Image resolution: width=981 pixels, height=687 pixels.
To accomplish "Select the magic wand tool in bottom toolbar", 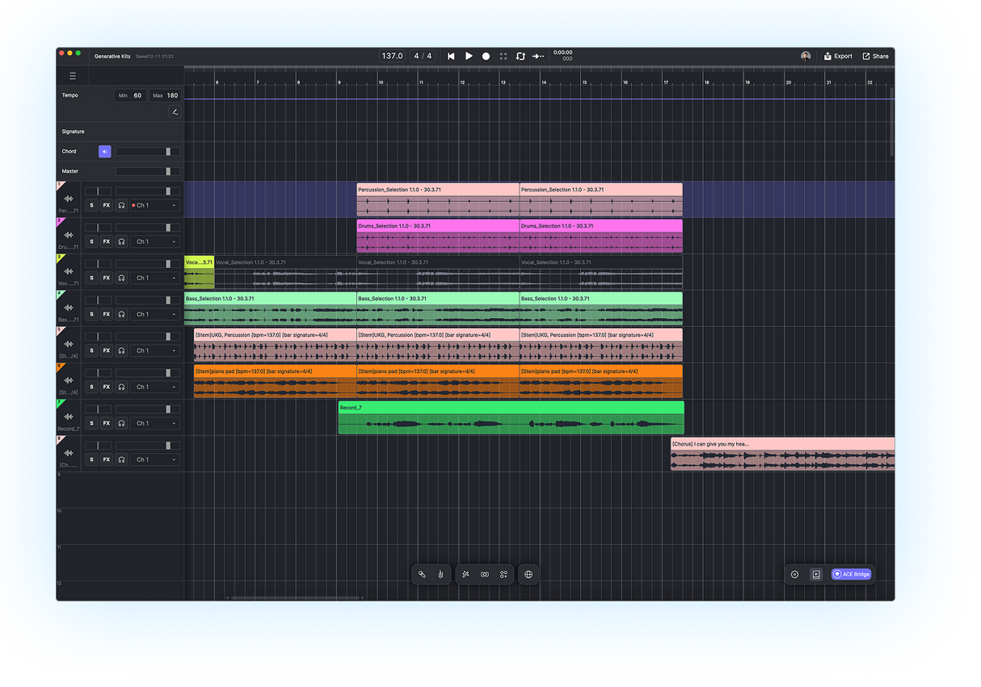I will tap(465, 574).
